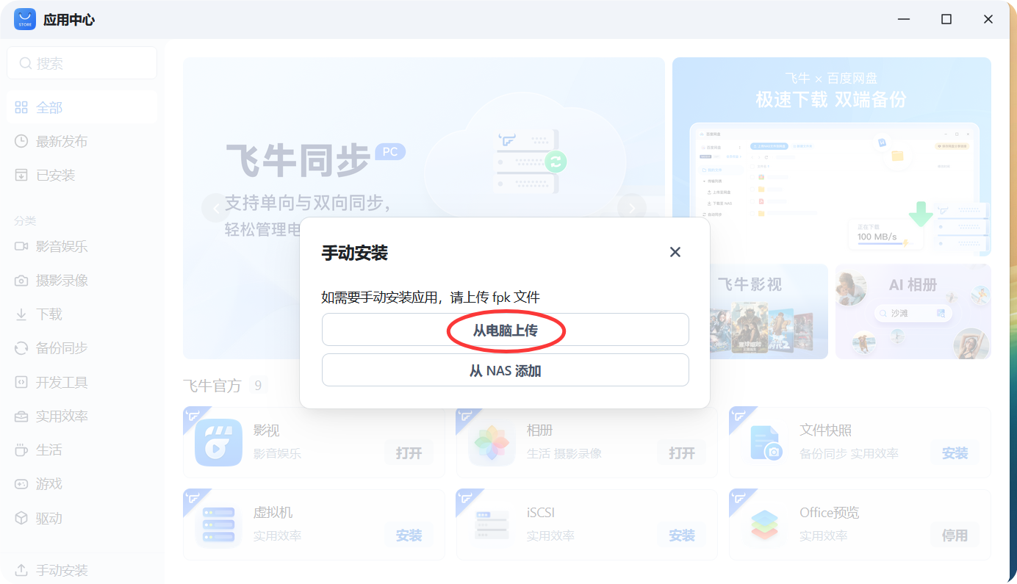Click the iSCSI app icon

click(x=491, y=524)
